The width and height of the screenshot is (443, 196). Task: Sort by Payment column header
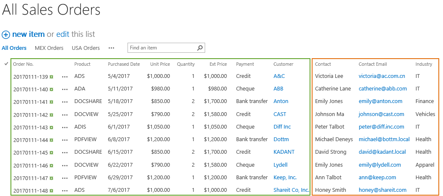click(x=245, y=64)
